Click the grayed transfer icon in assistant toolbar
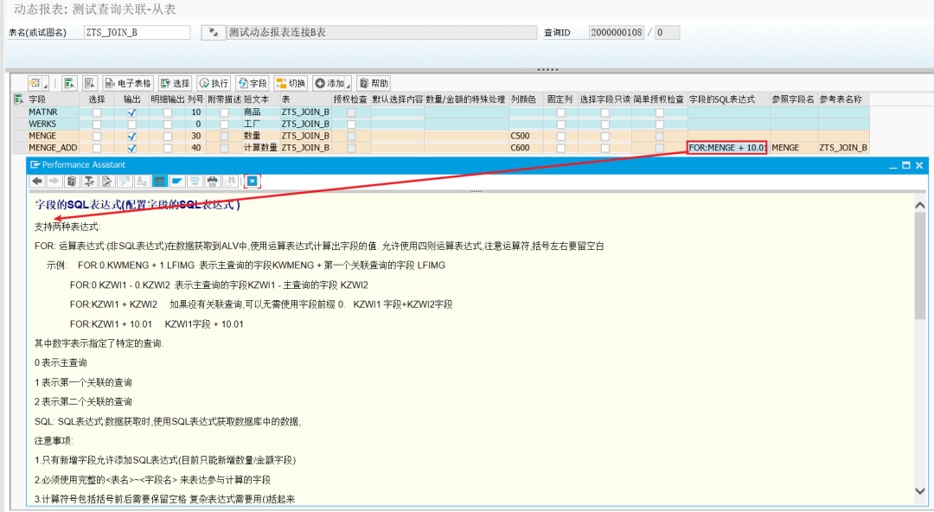The height and width of the screenshot is (512, 934). [x=195, y=182]
